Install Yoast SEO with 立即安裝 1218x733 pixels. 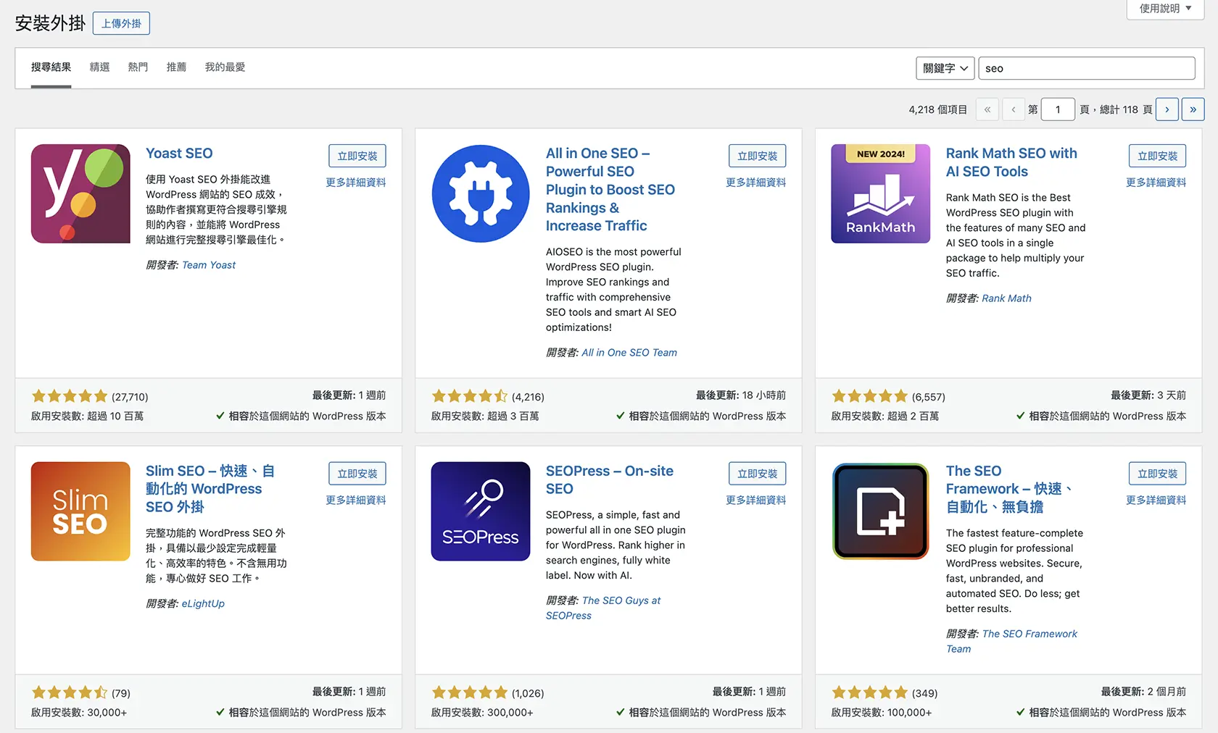pyautogui.click(x=357, y=156)
